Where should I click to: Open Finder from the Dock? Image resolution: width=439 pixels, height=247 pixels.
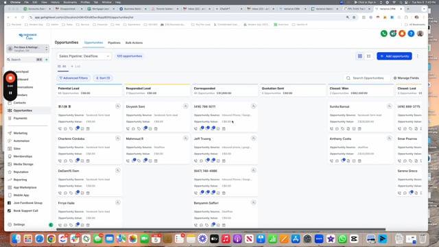tap(16, 239)
